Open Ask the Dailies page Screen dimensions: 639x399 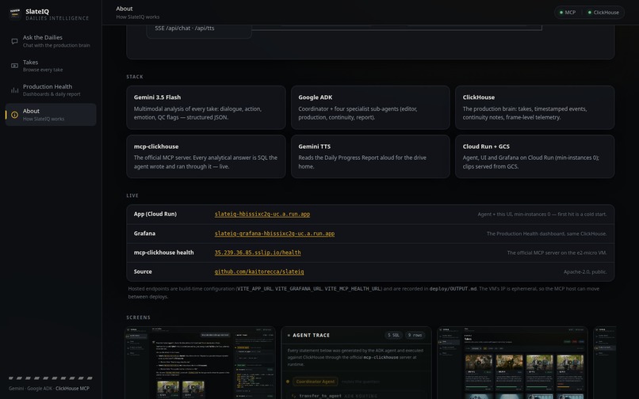51,41
